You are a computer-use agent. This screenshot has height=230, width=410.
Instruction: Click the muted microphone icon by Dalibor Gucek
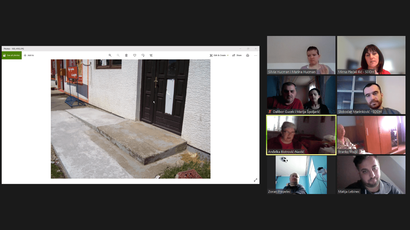pos(270,112)
